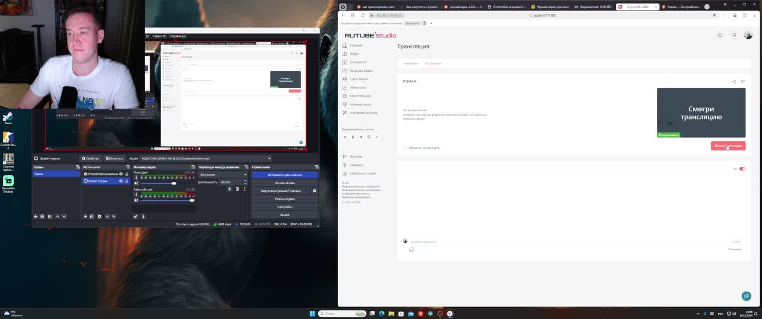Open OBS Настройки button
The width and height of the screenshot is (762, 319).
click(x=285, y=207)
